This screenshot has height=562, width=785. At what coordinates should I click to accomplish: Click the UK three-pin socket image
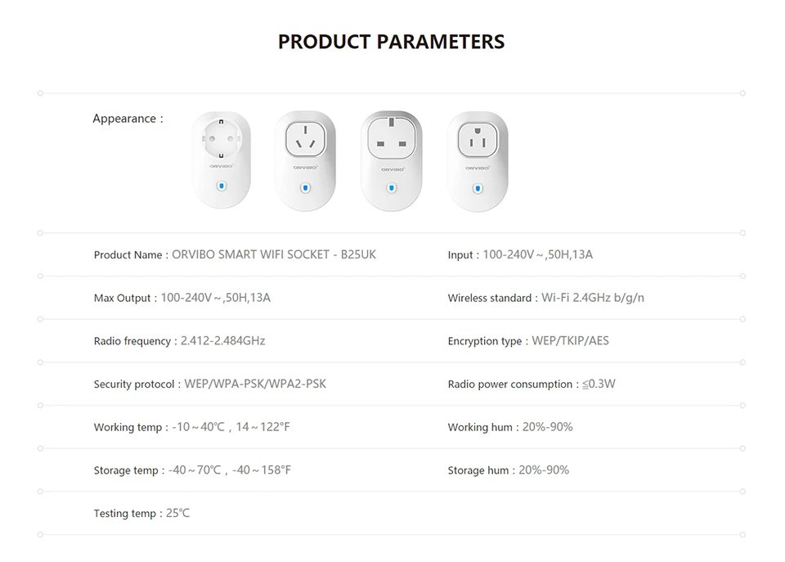pos(392,161)
